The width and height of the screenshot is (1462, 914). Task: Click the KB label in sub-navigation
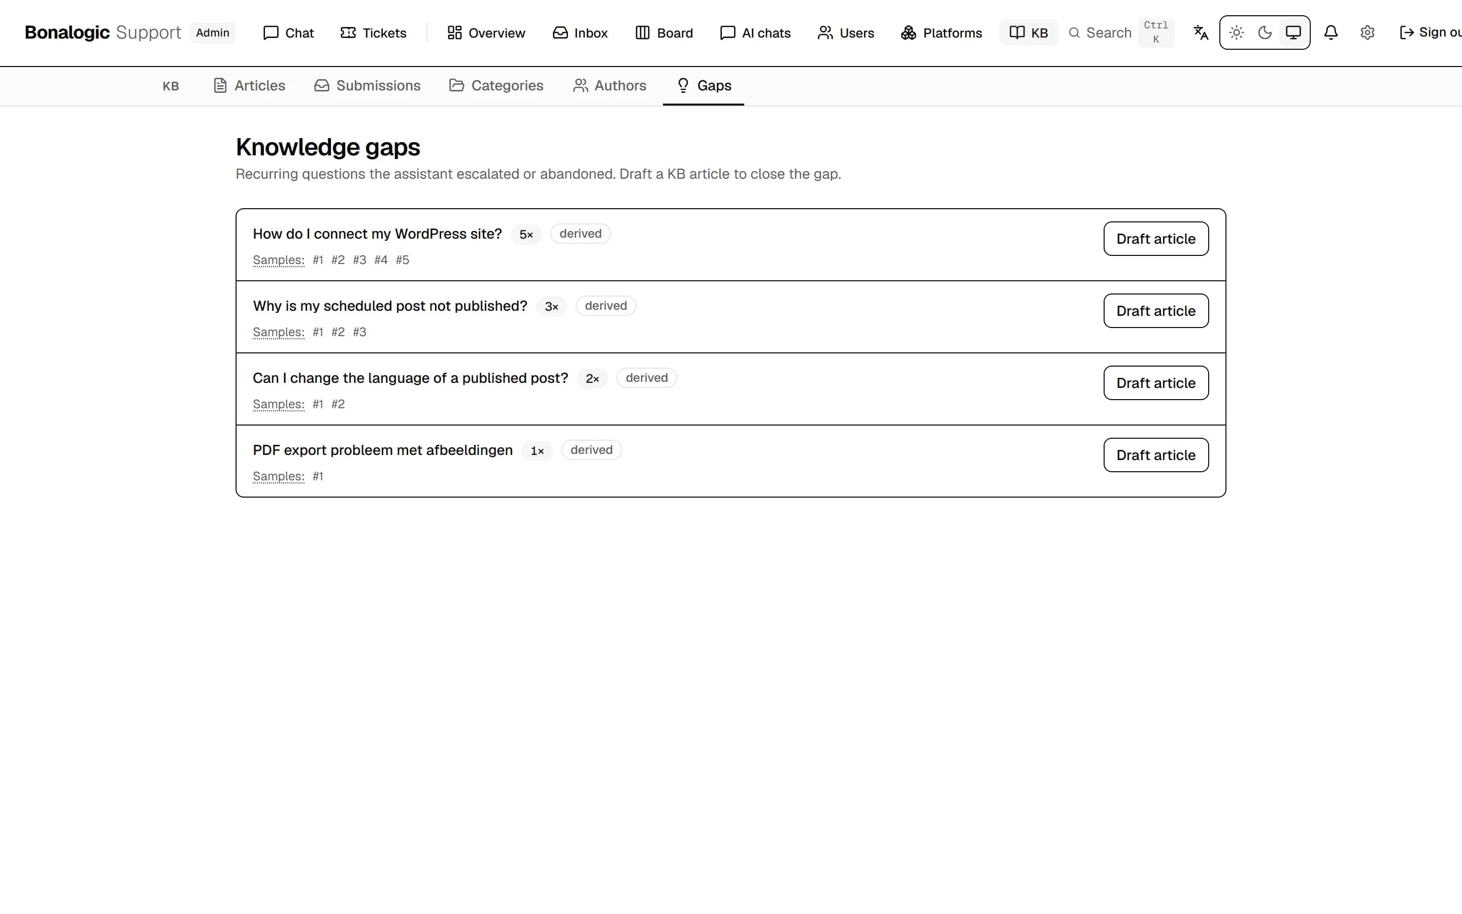[x=171, y=86]
